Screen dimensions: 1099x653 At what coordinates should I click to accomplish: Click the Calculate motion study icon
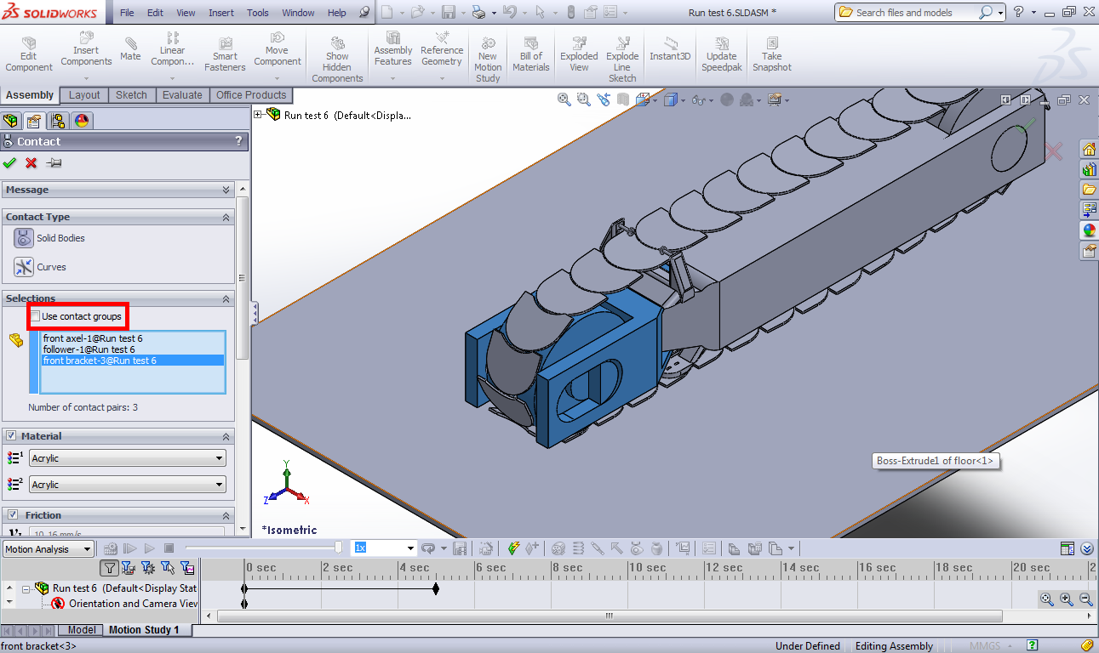111,548
